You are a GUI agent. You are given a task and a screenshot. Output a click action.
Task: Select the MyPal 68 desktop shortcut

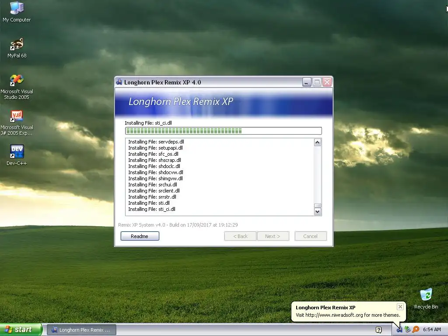tap(17, 48)
